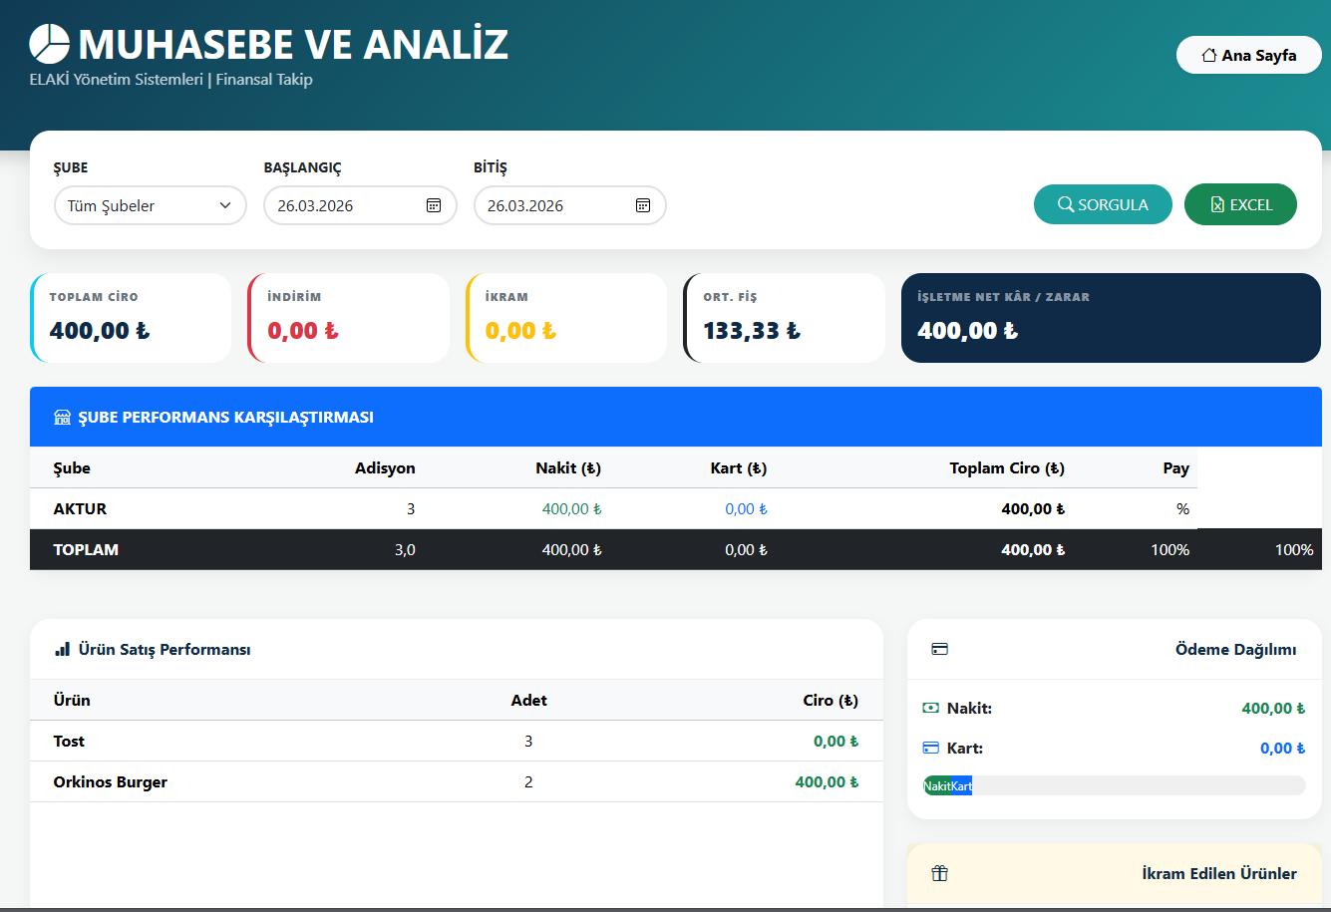Image resolution: width=1331 pixels, height=912 pixels.
Task: Click the banknote icon next to Nakit
Action: pyautogui.click(x=931, y=708)
